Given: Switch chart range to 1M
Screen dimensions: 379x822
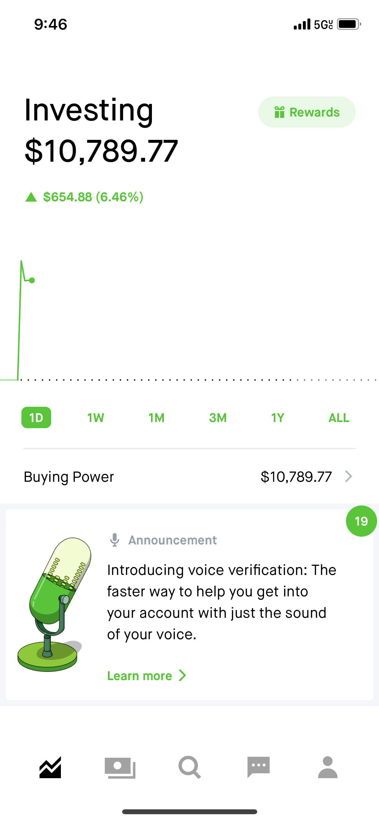Looking at the screenshot, I should tap(156, 418).
